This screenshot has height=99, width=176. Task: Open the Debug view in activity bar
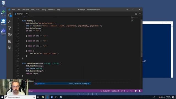tap(10, 34)
